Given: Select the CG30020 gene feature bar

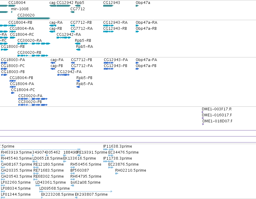Looking at the screenshot, I should pyautogui.click(x=34, y=18).
